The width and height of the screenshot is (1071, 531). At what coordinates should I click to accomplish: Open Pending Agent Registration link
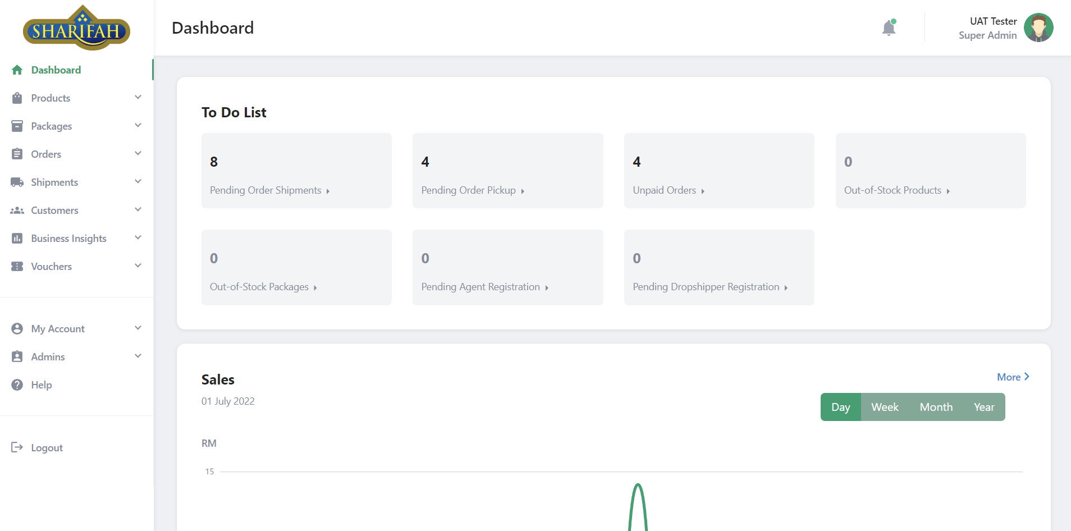pyautogui.click(x=484, y=287)
